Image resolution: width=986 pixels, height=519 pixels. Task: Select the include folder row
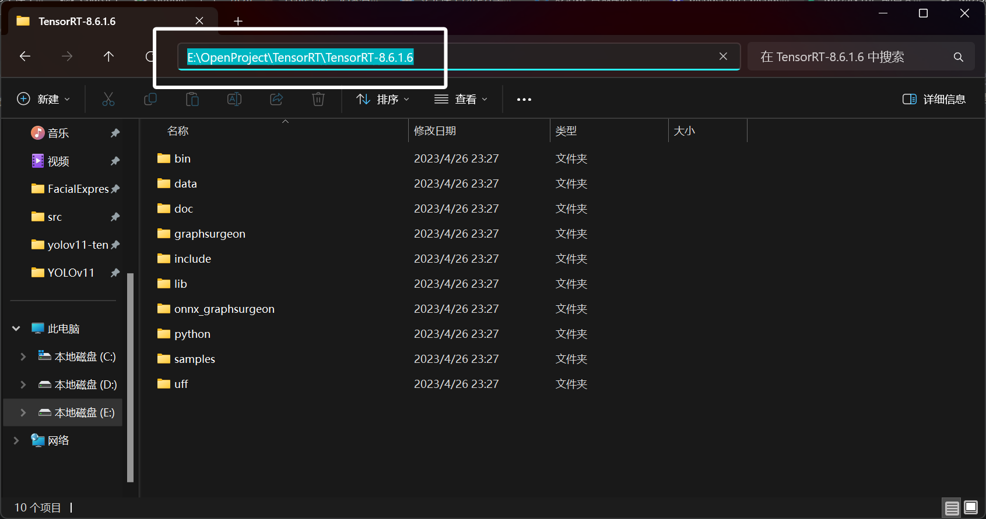click(x=452, y=259)
